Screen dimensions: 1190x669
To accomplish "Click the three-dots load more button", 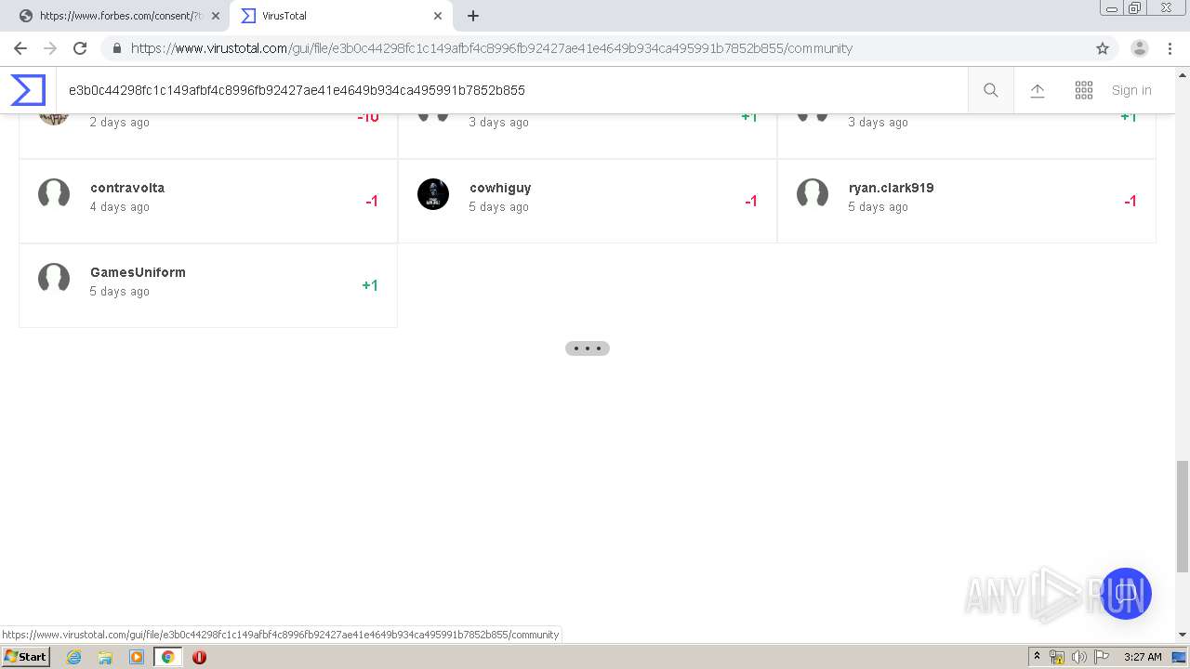I will 588,348.
